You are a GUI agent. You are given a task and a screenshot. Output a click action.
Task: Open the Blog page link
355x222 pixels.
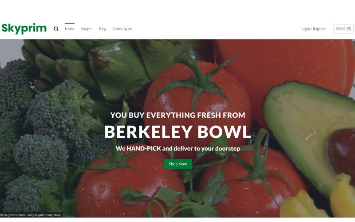pos(103,29)
